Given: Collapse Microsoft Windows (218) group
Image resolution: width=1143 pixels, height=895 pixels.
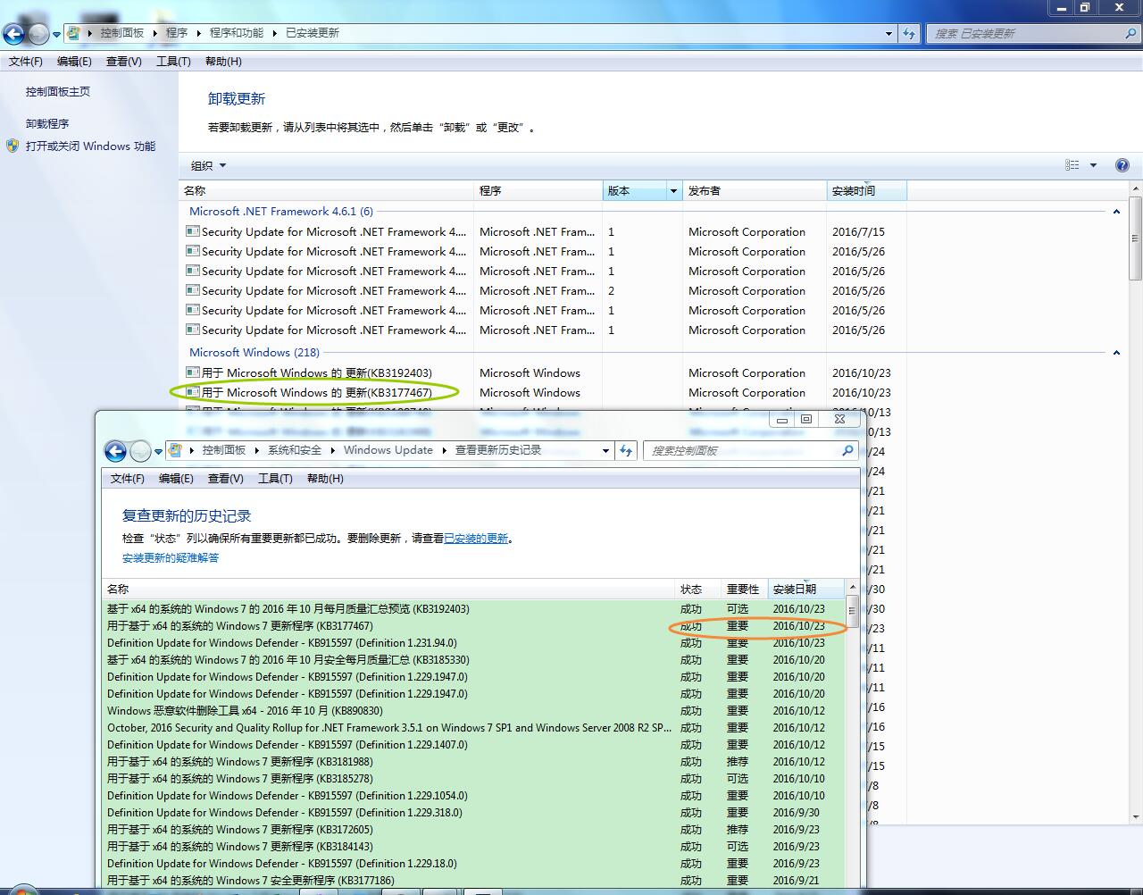Looking at the screenshot, I should (1116, 353).
